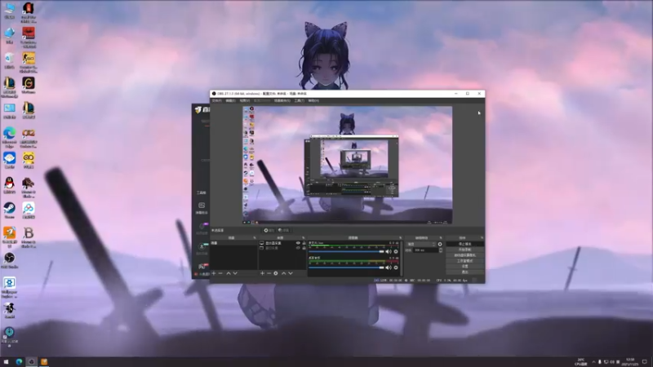Click the 停止推流 stop streaming button

click(464, 244)
